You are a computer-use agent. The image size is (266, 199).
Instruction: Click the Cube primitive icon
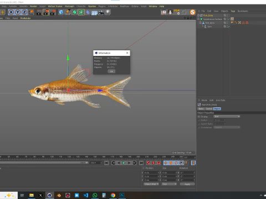click(61, 12)
